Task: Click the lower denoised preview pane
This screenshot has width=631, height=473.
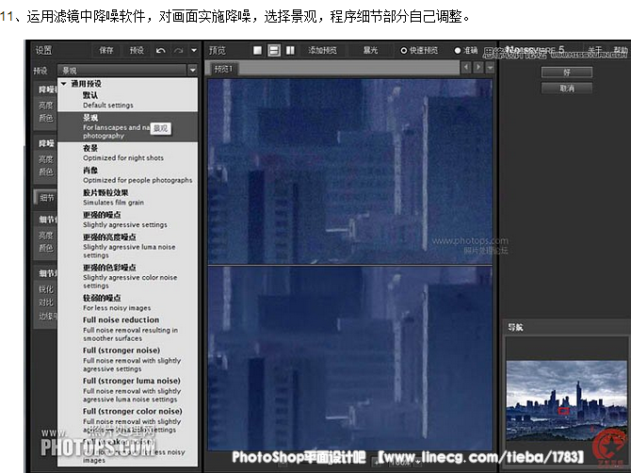Action: coord(350,358)
